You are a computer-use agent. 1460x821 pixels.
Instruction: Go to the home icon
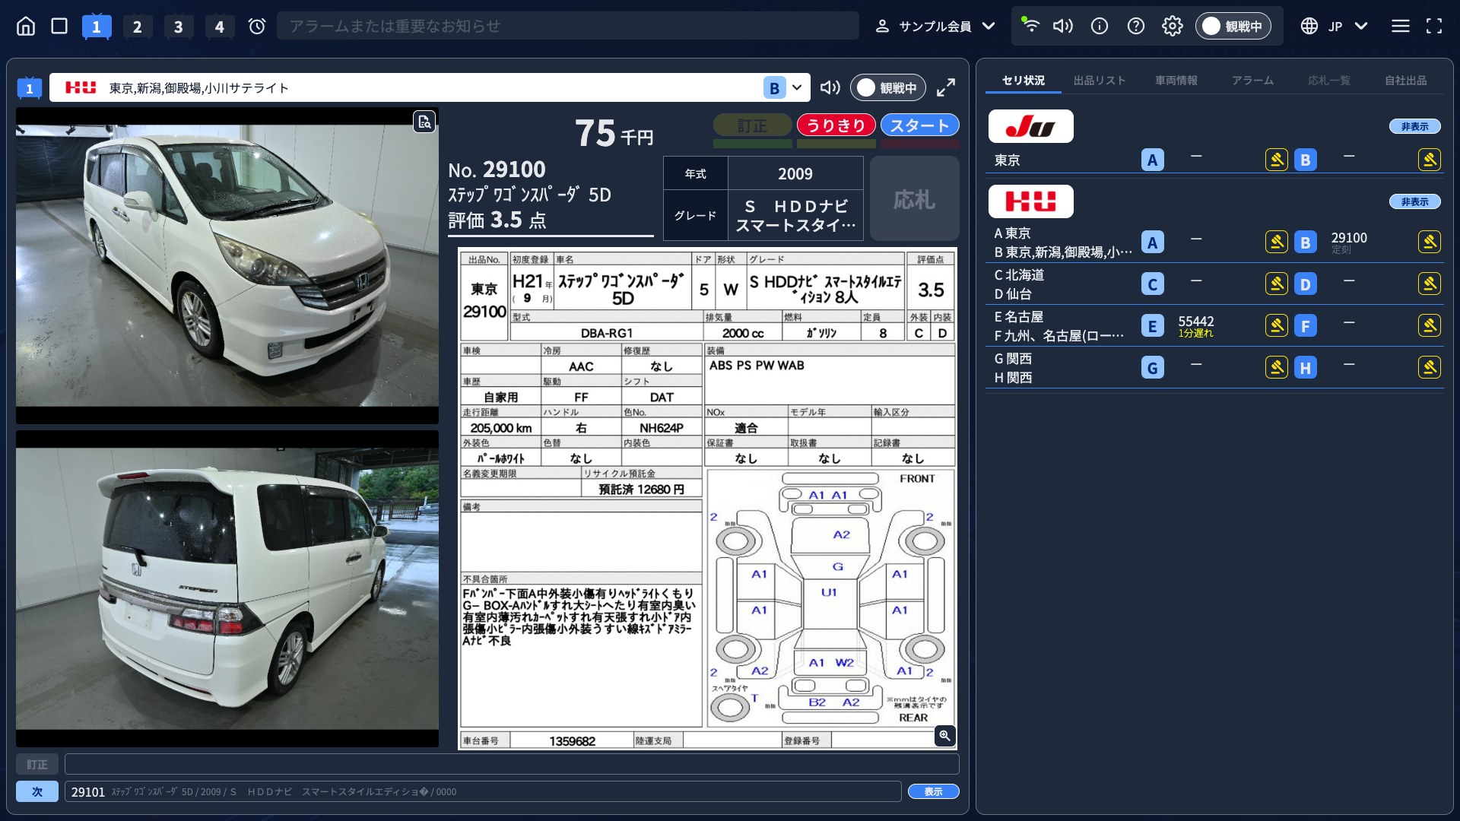[x=26, y=27]
